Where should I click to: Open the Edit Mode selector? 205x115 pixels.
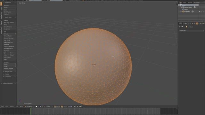(29, 106)
